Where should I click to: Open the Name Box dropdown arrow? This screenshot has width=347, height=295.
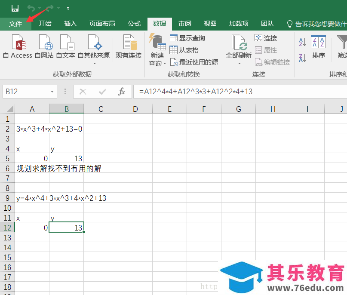pos(52,92)
